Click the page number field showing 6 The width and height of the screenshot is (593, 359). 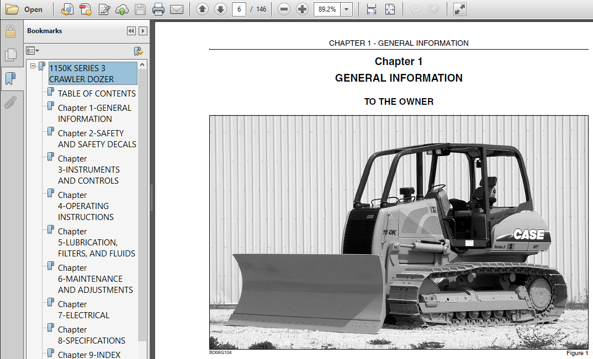pyautogui.click(x=239, y=9)
